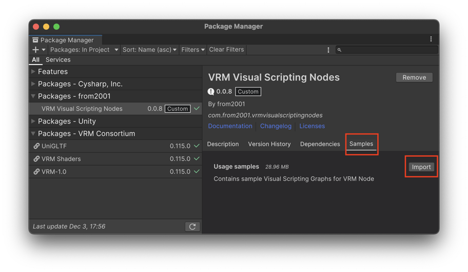Open the Filters dropdown
This screenshot has height=272, width=468.
coord(193,50)
